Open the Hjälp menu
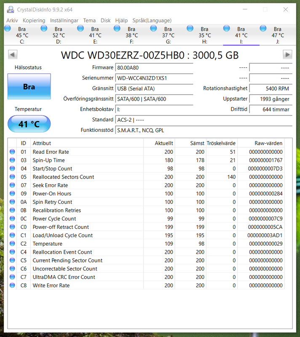Image resolution: width=300 pixels, height=337 pixels. point(121,20)
